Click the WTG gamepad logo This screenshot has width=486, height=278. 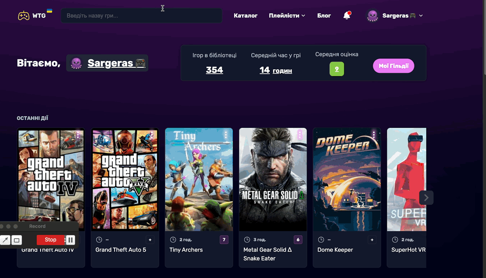(x=24, y=15)
